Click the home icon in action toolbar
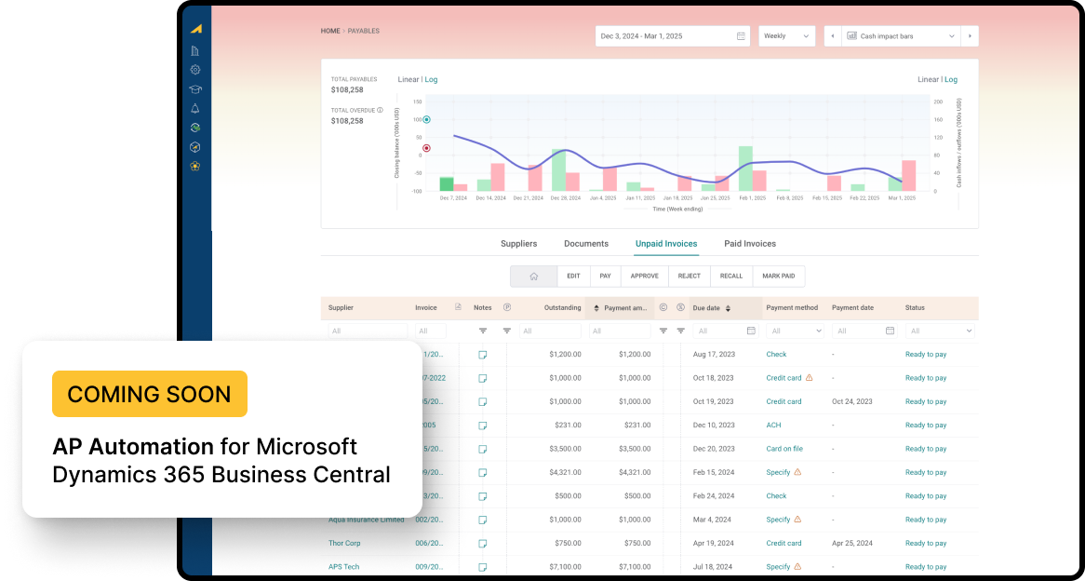Screen dimensions: 1085x581 [x=533, y=276]
